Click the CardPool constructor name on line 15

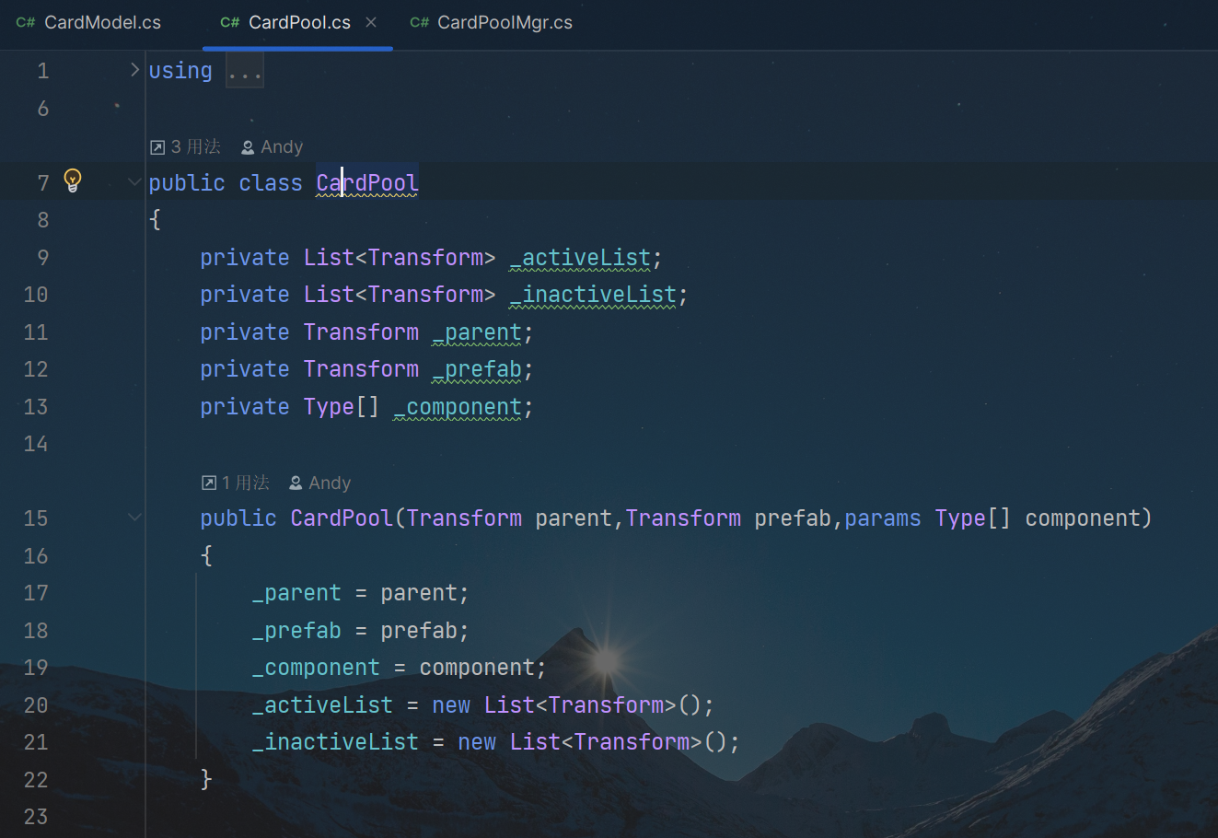(342, 518)
